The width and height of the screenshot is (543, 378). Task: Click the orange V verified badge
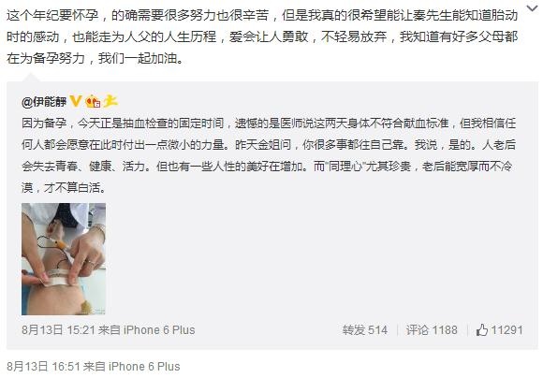pos(76,101)
